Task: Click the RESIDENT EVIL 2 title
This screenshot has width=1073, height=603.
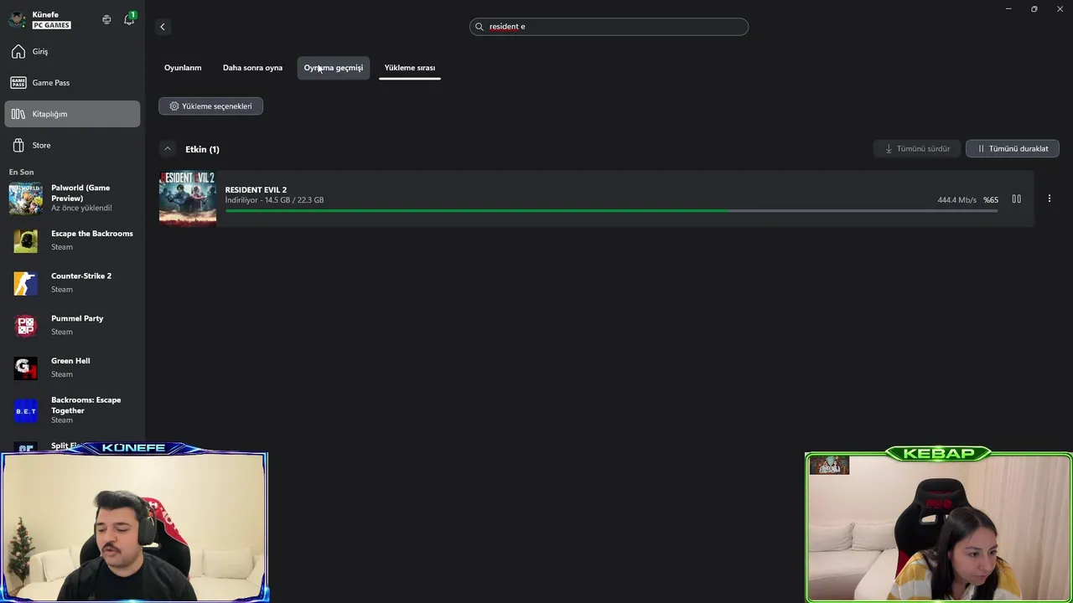Action: (x=256, y=190)
